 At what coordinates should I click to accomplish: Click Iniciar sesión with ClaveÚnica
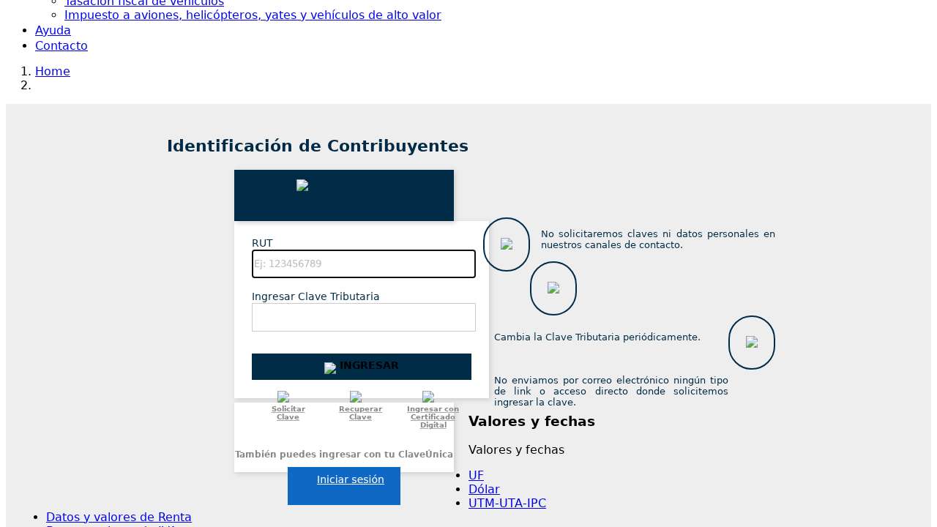(x=350, y=480)
